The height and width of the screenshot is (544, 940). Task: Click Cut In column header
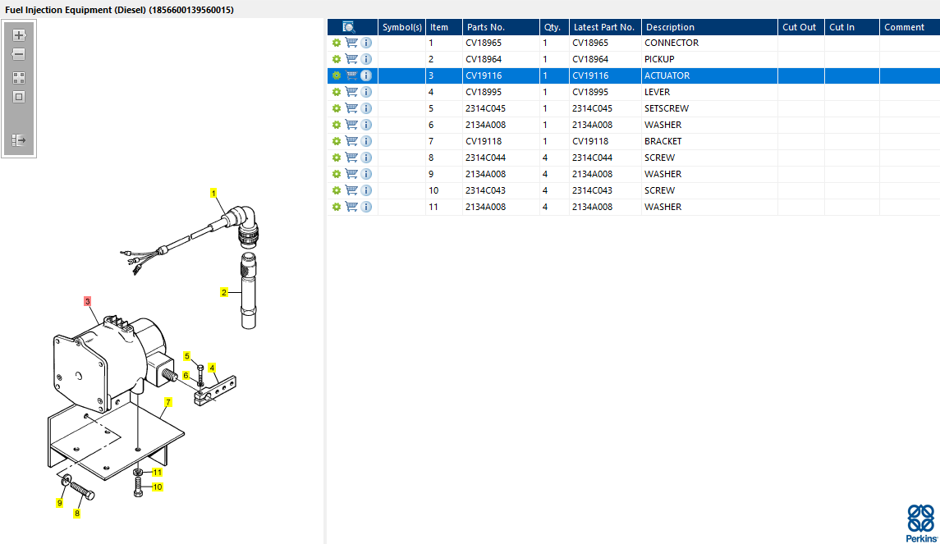(852, 27)
